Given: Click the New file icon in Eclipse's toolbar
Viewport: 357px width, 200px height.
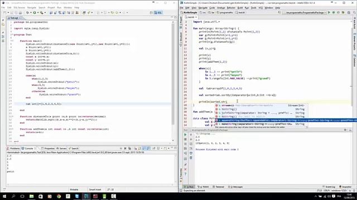Looking at the screenshot, I should [x=4, y=13].
